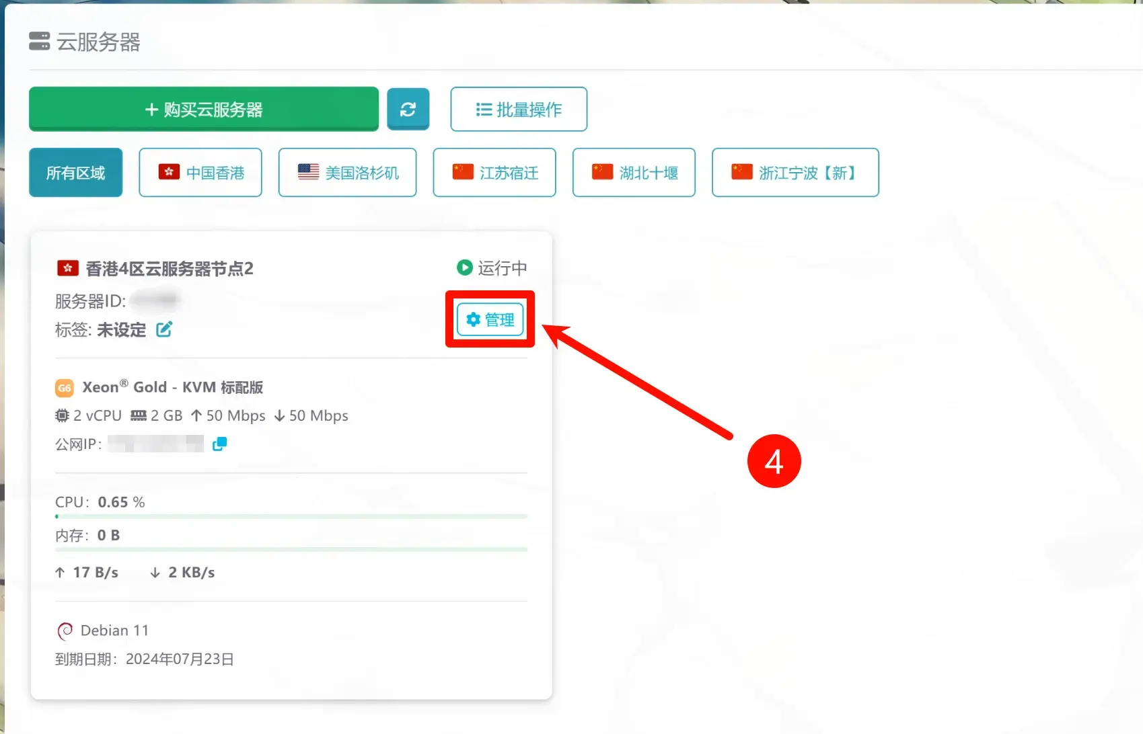
Task: Click the G6 Xeon Gold badge icon
Action: tap(64, 388)
